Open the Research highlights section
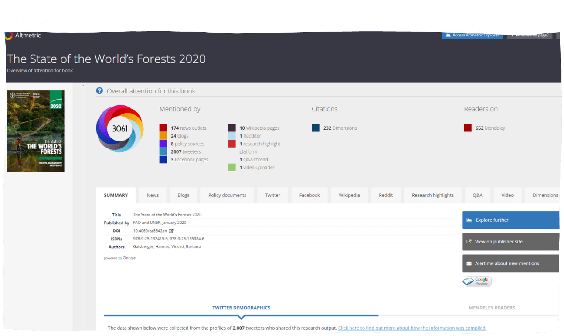Screen dimensions: 564x336 pos(433,195)
